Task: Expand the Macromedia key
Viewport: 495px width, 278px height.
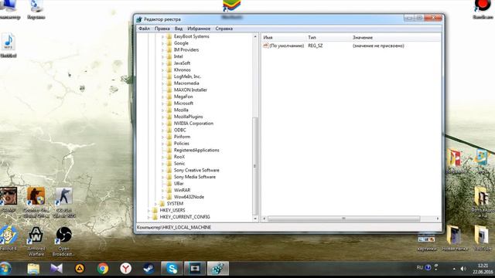Action: coord(162,83)
